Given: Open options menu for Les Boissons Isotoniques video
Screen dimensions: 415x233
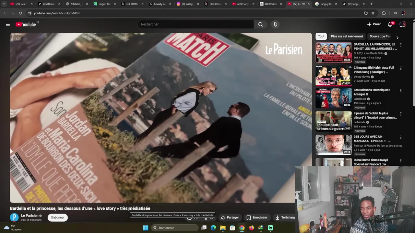Looking at the screenshot, I should pos(401,91).
